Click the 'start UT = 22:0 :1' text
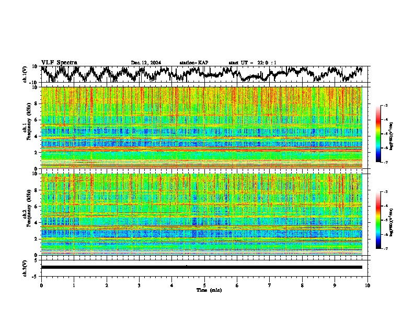 pos(252,63)
